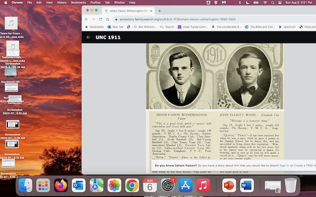The width and height of the screenshot is (316, 197).
Task: Click Chrome's back navigation arrow
Action: 86,19
